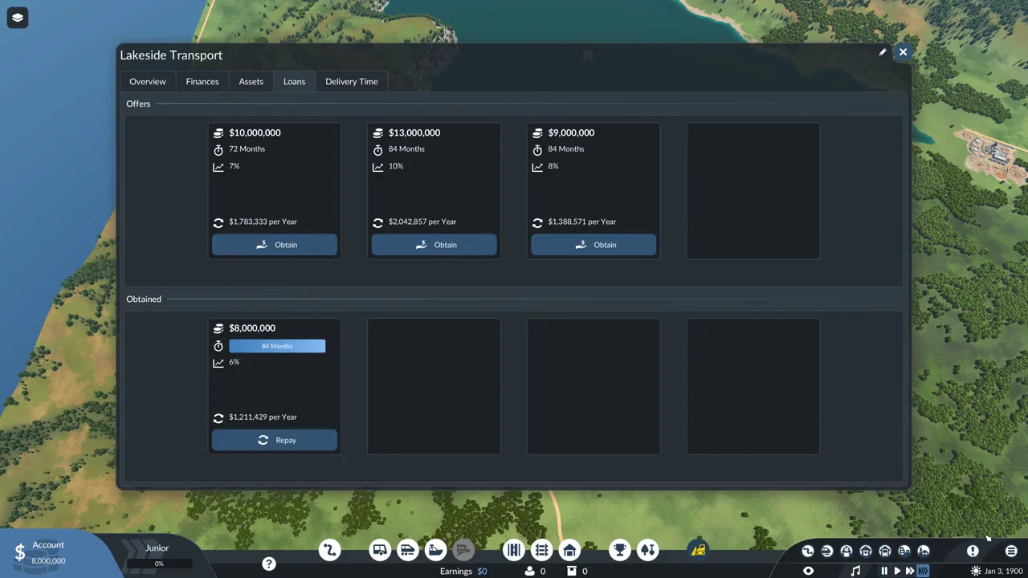Open the stations list window icon
The image size is (1028, 578).
pos(846,551)
